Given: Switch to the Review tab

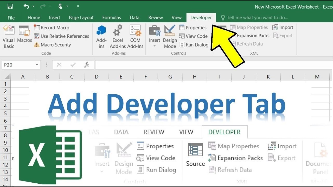Looking at the screenshot, I should (x=156, y=18).
